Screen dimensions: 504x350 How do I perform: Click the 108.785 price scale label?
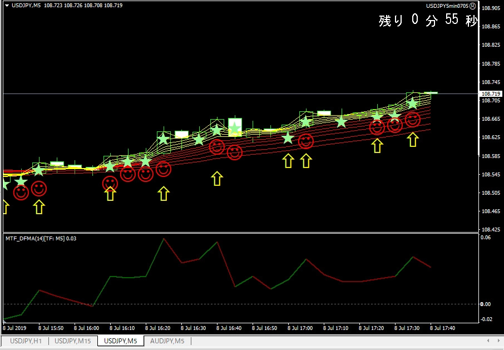(x=491, y=64)
